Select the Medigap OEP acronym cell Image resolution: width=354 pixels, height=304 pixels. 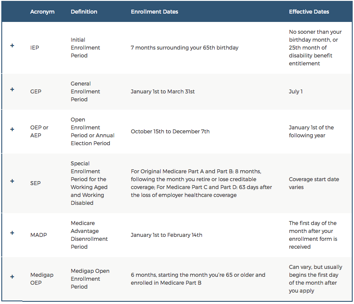click(42, 279)
